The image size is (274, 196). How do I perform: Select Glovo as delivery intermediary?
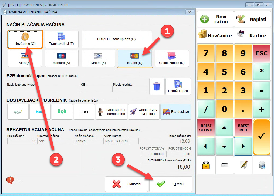coord(18,112)
